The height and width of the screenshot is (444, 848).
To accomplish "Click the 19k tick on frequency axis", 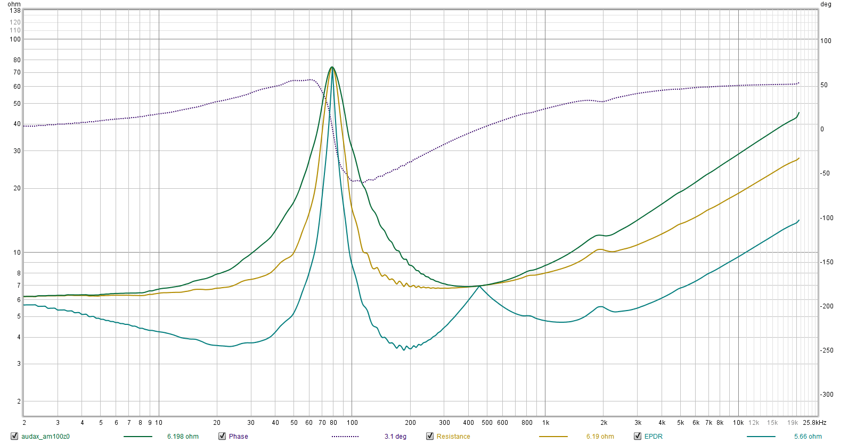I will click(x=793, y=423).
